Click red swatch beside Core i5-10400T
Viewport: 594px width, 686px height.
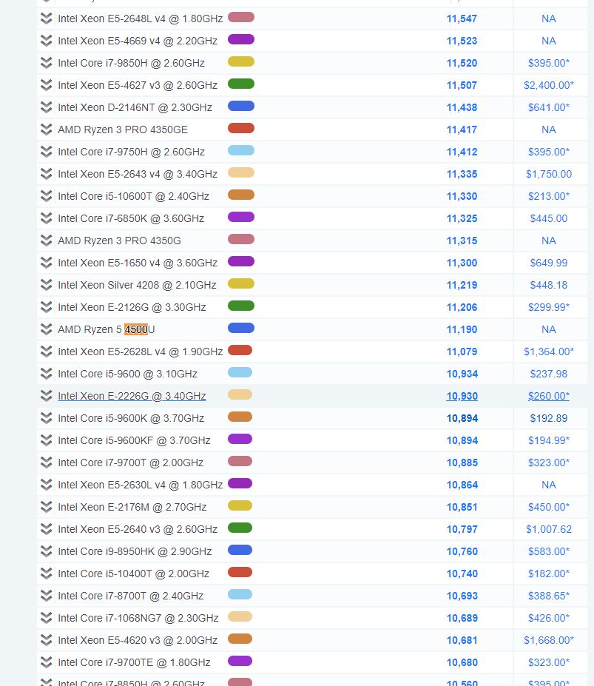pos(240,572)
